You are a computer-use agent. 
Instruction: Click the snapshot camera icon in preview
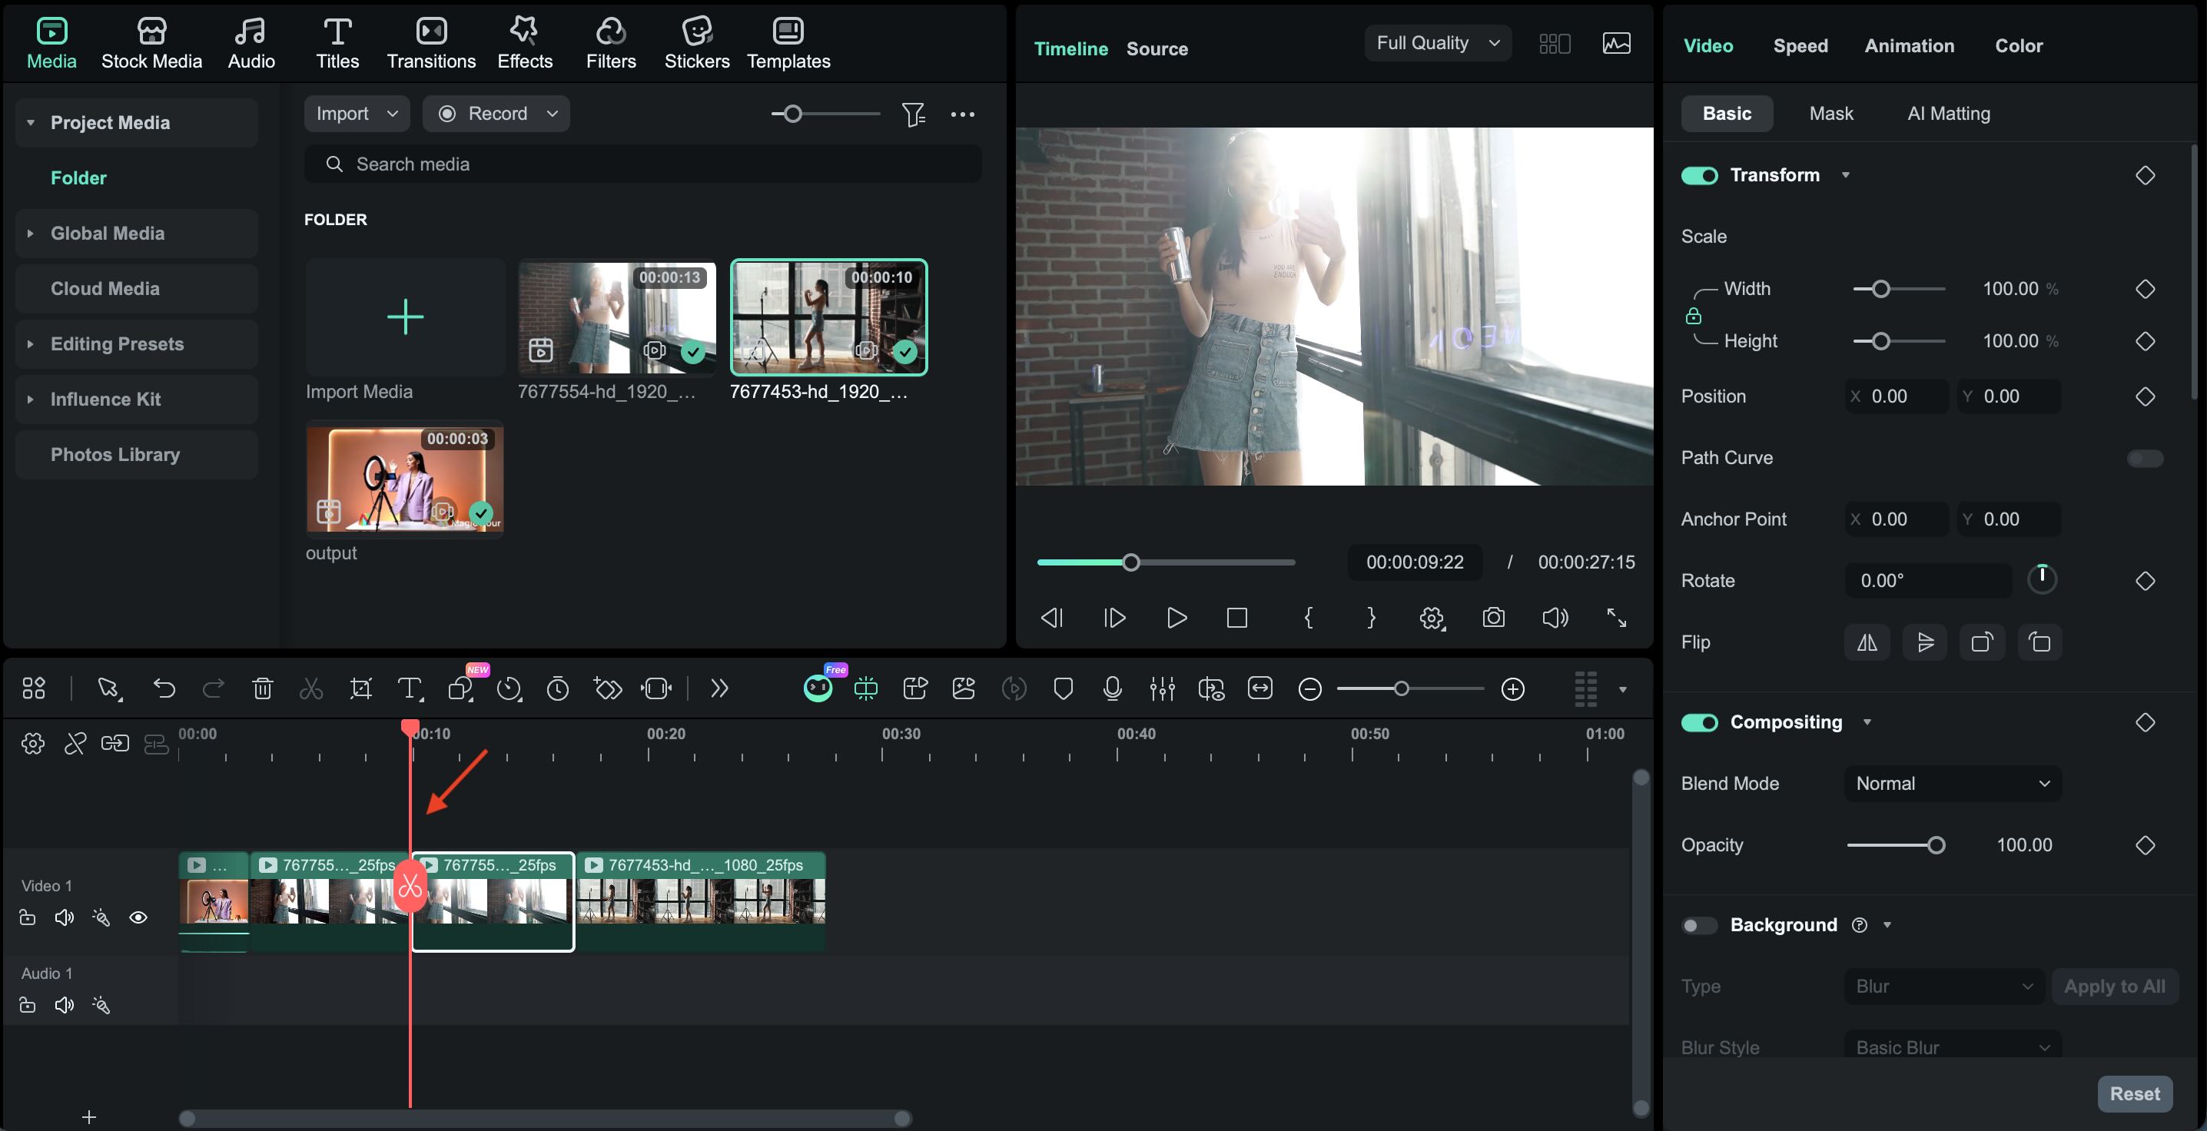[x=1493, y=618]
